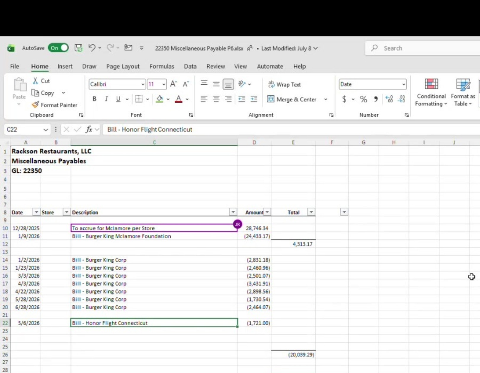Increase the indent
Viewport: 480px width, 373px height.
click(254, 99)
